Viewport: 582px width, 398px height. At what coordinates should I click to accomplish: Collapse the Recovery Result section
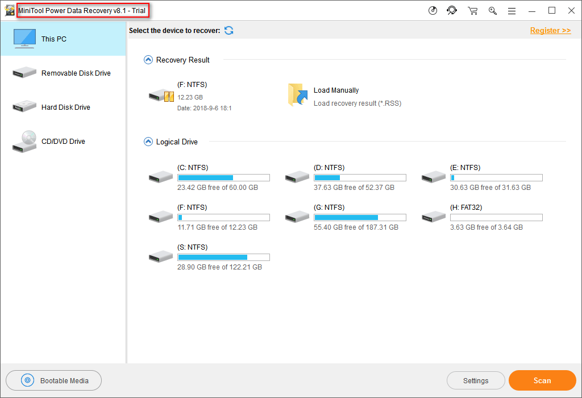click(148, 60)
